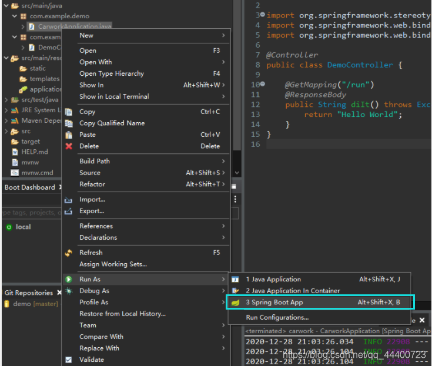Collapse the src/main/java source folder

click(6, 5)
